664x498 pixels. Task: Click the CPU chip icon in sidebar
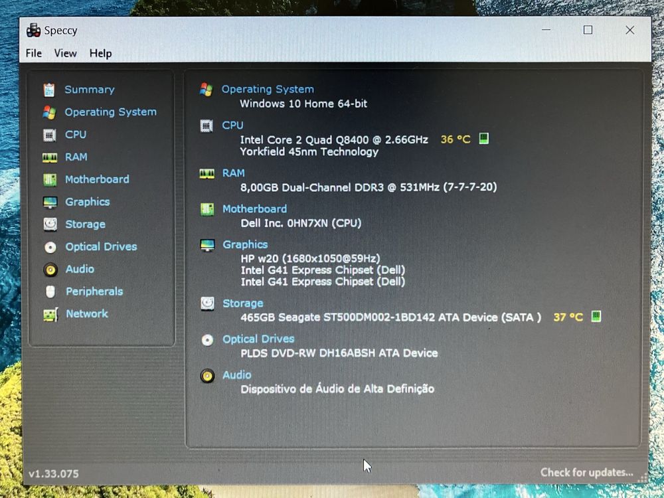coord(50,135)
